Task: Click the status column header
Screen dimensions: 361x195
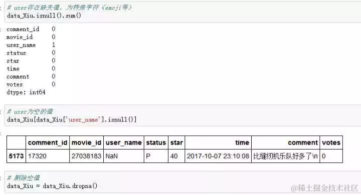Action: [x=156, y=142]
